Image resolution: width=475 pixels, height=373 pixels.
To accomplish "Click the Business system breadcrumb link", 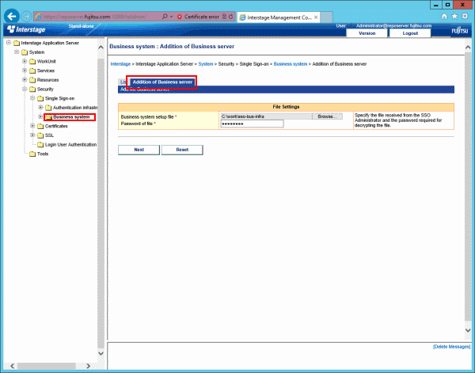I will click(291, 64).
